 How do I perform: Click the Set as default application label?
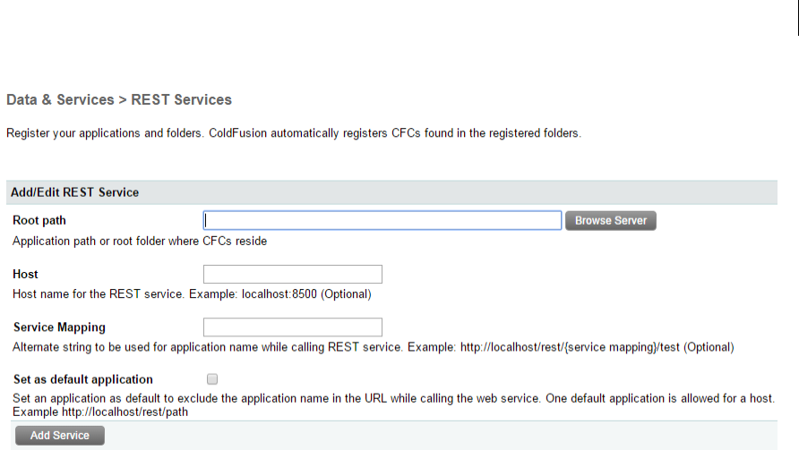(x=83, y=379)
